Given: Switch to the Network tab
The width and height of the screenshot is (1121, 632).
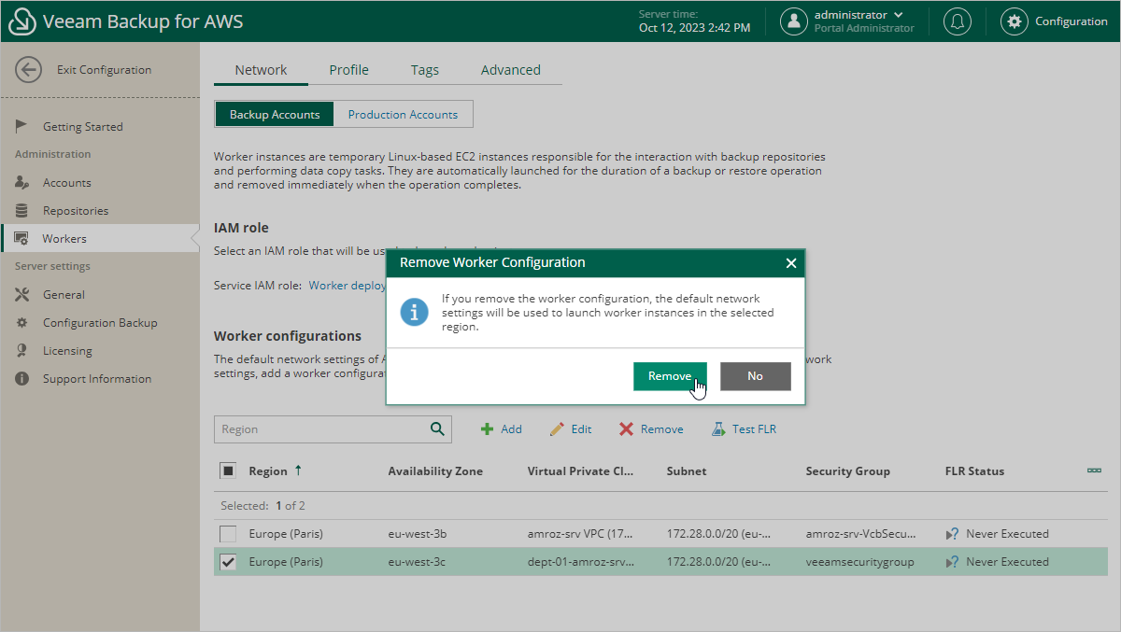Looking at the screenshot, I should (x=261, y=70).
